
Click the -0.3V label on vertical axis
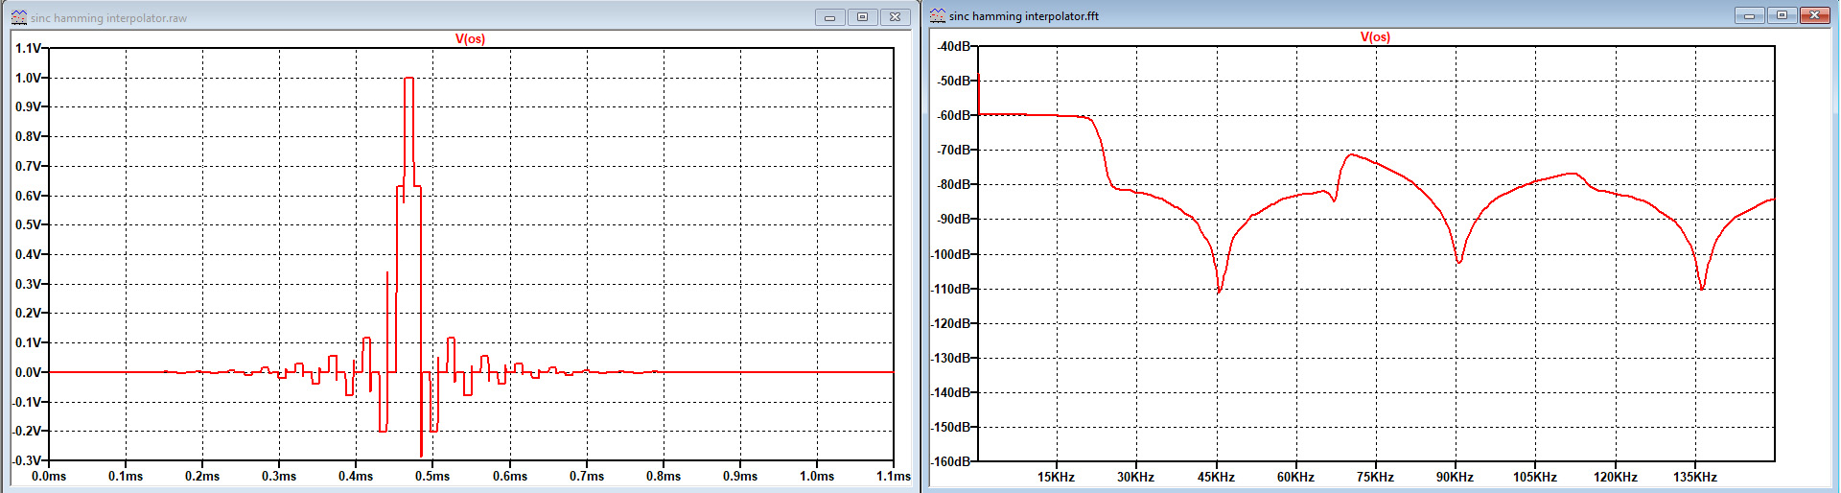coord(26,460)
